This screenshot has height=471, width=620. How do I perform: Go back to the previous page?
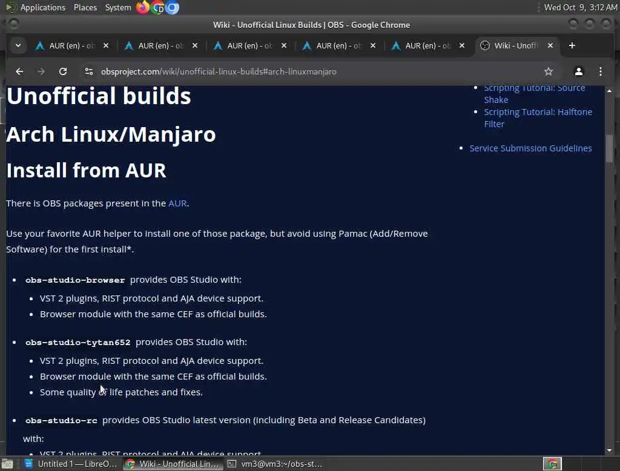19,71
